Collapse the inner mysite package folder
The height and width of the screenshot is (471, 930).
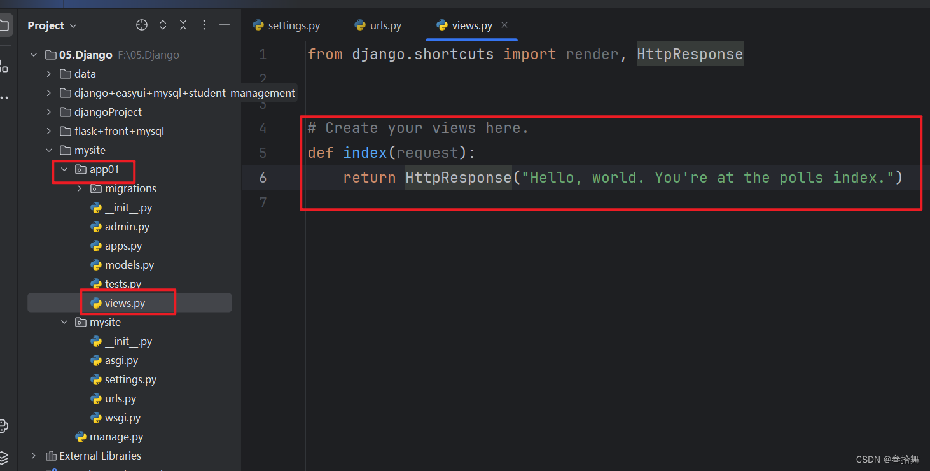[x=64, y=322]
